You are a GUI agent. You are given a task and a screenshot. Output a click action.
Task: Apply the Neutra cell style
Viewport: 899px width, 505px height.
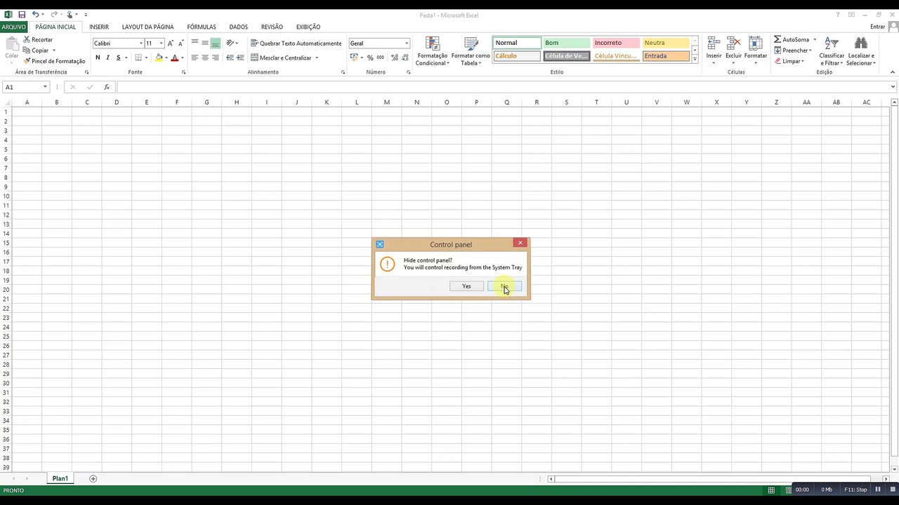click(x=666, y=43)
